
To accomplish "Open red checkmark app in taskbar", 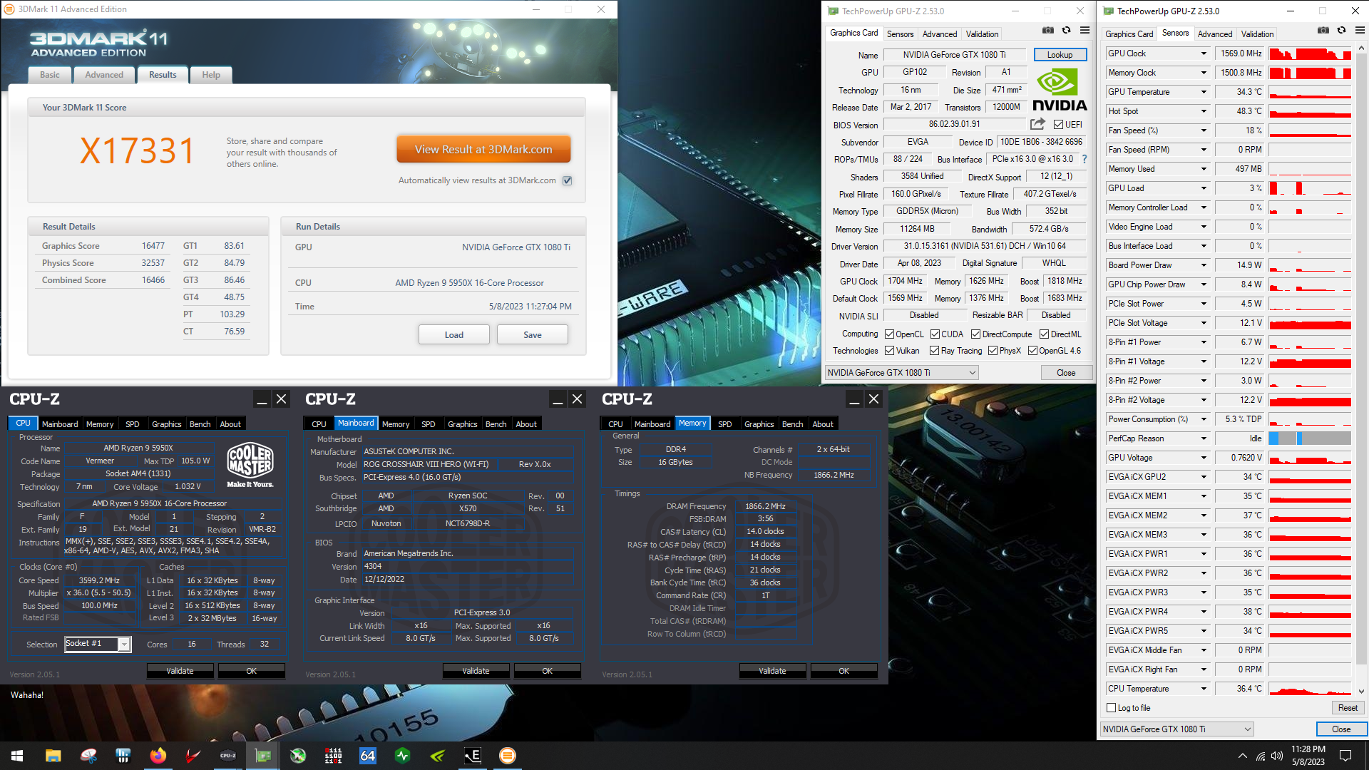I will pos(193,756).
